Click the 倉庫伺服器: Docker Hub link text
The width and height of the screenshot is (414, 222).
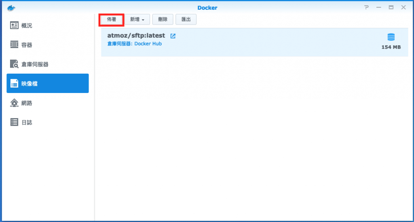[x=134, y=44]
